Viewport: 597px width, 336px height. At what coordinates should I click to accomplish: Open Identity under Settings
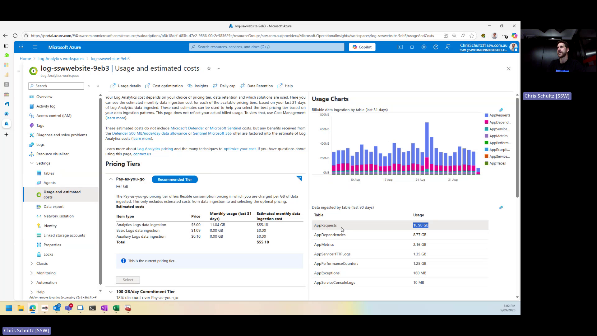[x=50, y=226]
